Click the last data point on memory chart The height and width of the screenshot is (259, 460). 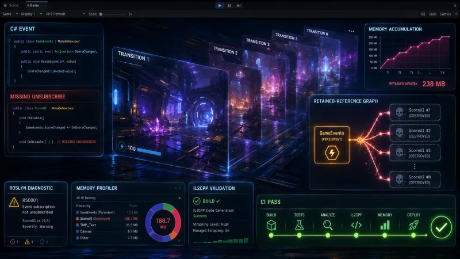[x=448, y=37]
